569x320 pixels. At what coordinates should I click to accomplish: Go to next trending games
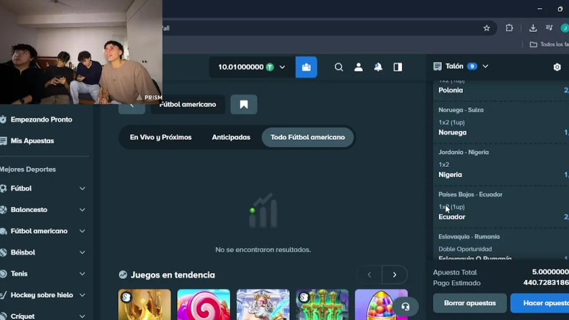[394, 275]
